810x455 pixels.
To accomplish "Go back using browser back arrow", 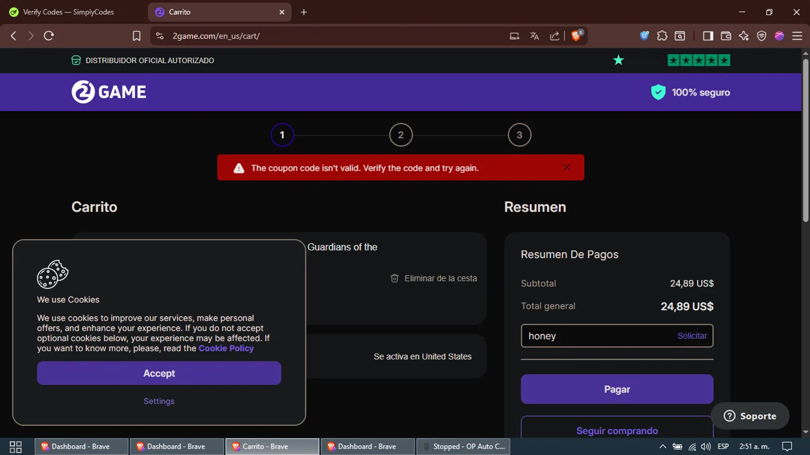I will tap(13, 36).
